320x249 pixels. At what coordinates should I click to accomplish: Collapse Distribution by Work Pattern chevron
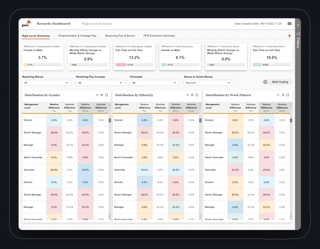pyautogui.click(x=278, y=95)
